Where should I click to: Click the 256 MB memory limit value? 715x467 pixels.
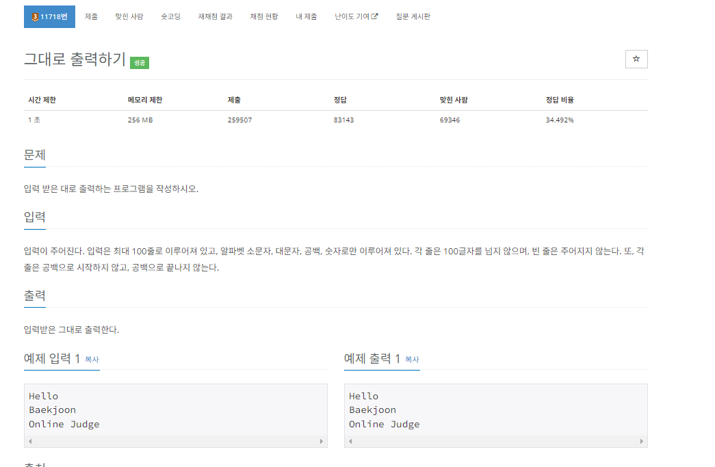(140, 120)
